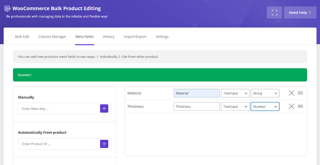Edit the Thickness title text field
Viewport: 320px width, 165px height.
pos(197,106)
